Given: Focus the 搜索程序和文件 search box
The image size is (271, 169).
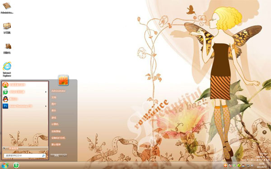Looking at the screenshot, I should pyautogui.click(x=25, y=155).
